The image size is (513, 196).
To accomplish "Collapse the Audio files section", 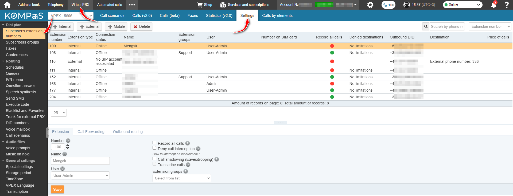I will click(x=3, y=142).
